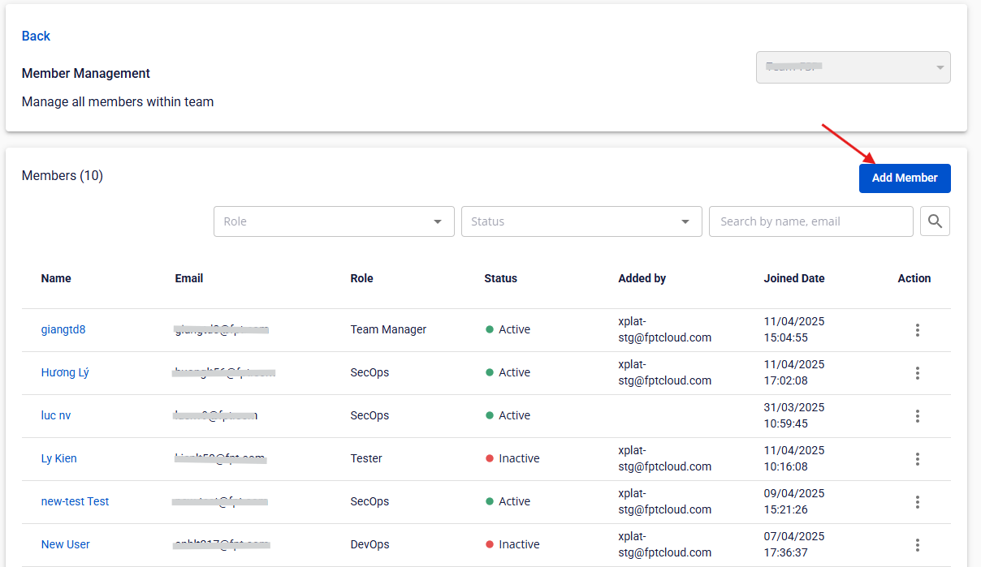Open action menu for new-test Test row
Viewport: 981px width, 567px height.
tap(918, 502)
